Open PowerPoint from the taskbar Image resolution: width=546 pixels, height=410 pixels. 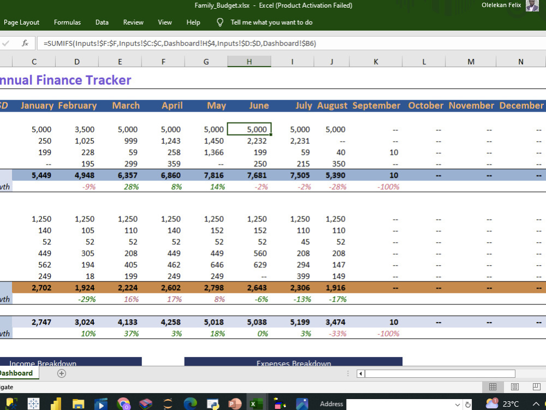(x=235, y=404)
